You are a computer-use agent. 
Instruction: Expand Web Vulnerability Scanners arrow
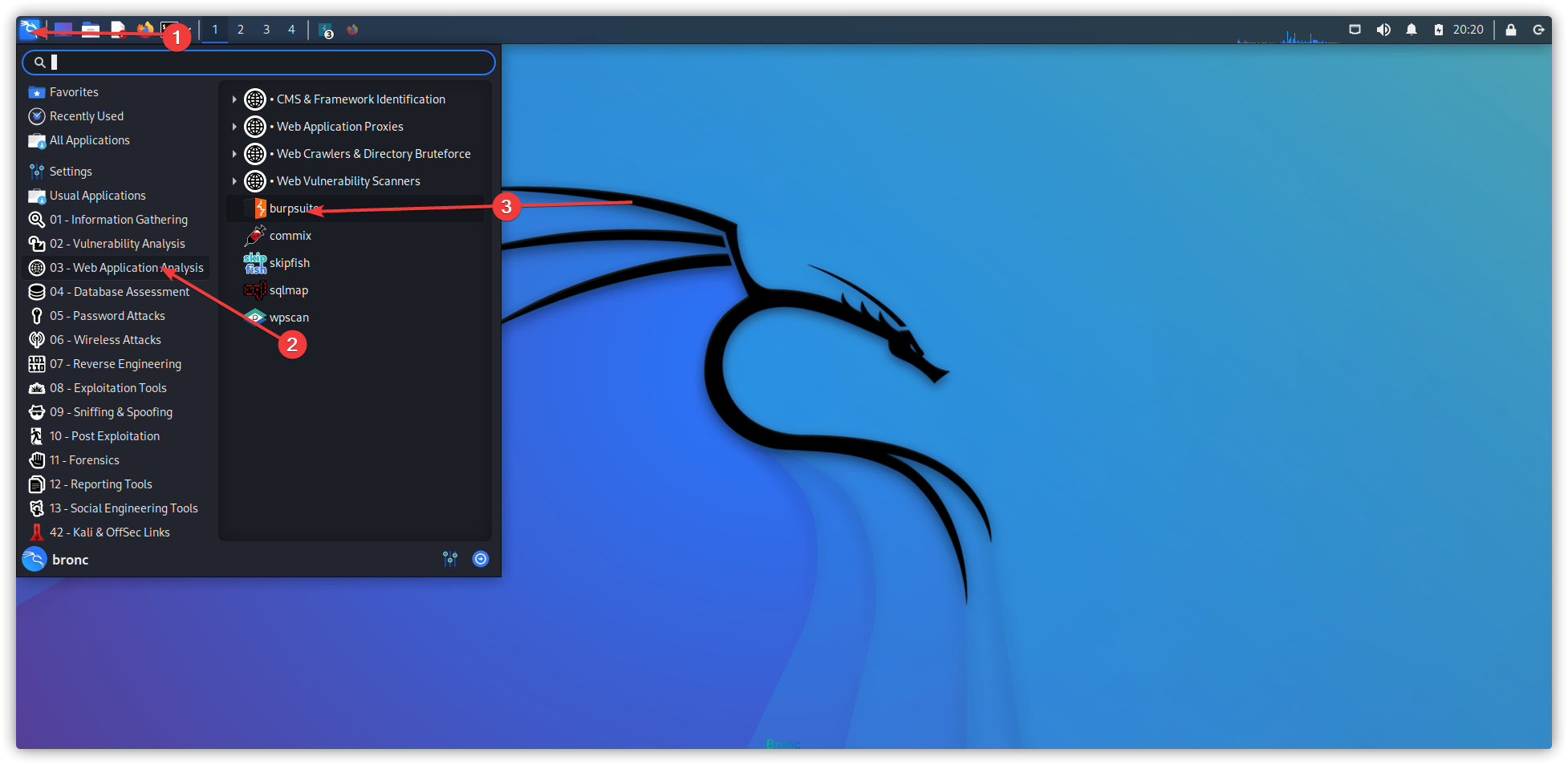(234, 181)
